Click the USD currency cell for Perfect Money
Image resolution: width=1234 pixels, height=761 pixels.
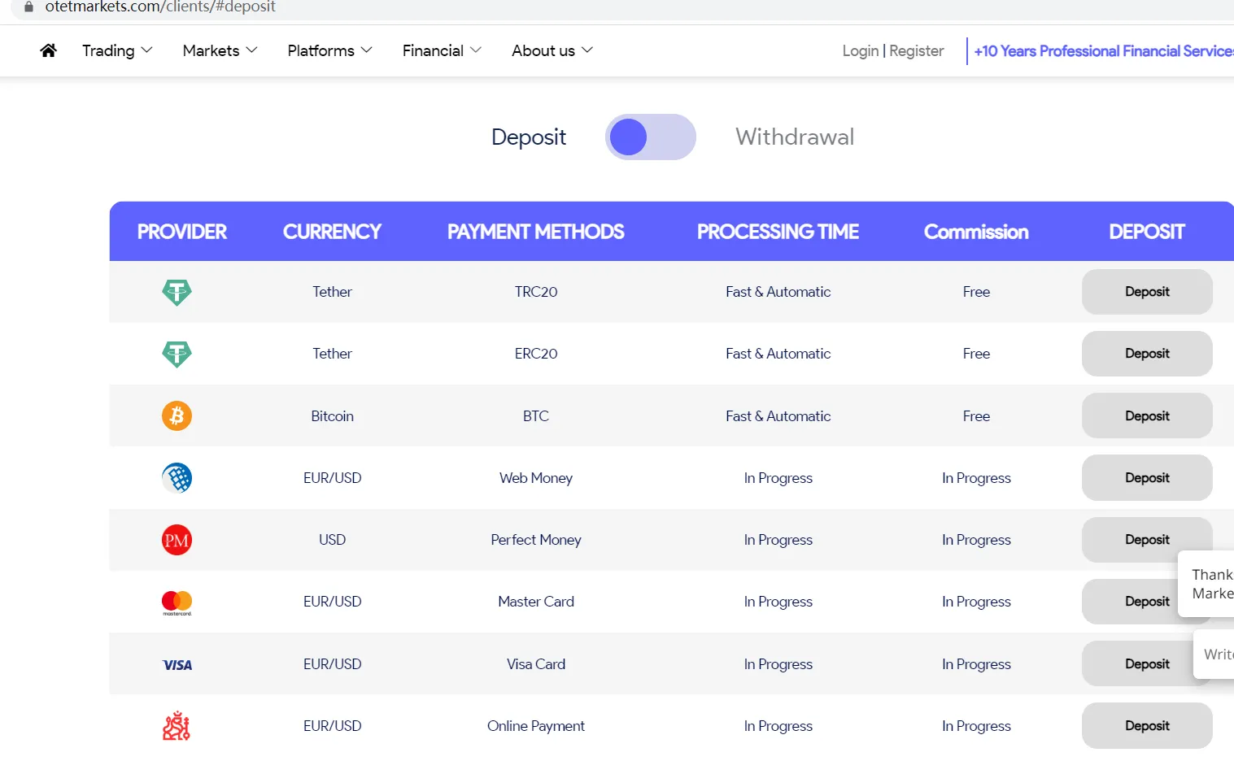click(x=332, y=540)
